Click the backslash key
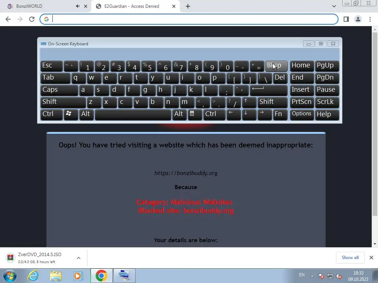Viewport: 378px width, 283px height. [265, 78]
